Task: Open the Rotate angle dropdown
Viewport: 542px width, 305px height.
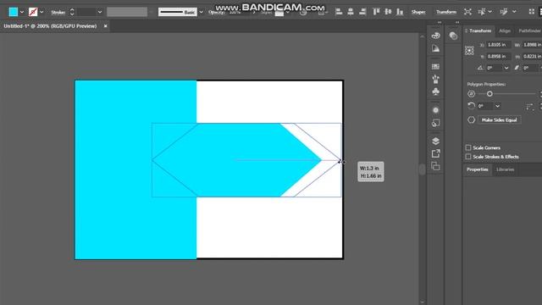Action: click(x=506, y=68)
